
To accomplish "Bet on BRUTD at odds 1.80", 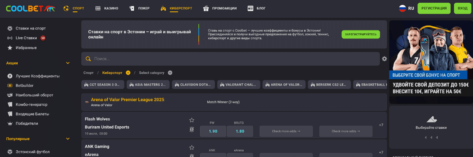I will (240, 131).
